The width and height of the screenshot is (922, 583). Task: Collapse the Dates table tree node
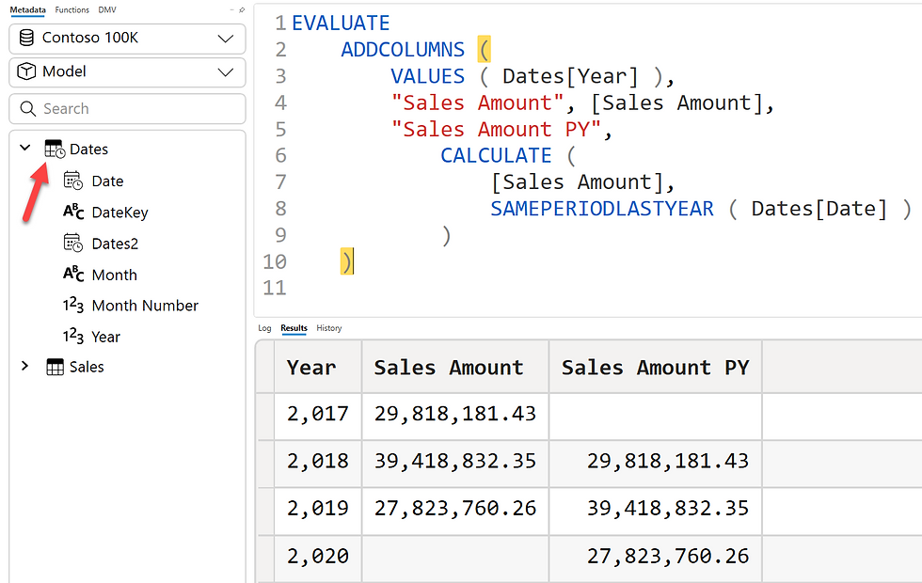[x=24, y=148]
